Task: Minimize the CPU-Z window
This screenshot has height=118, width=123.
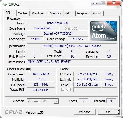Action: click(x=95, y=3)
